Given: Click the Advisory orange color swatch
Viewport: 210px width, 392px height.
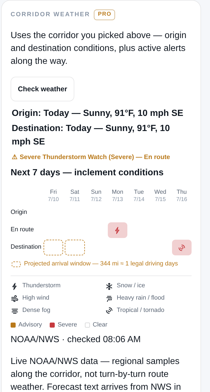Looking at the screenshot, I should (x=13, y=325).
